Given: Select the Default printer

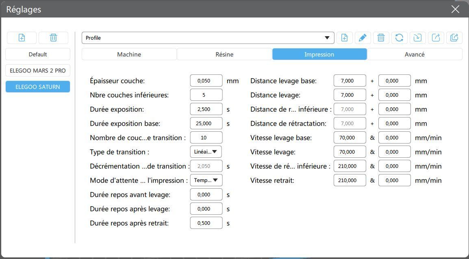Looking at the screenshot, I should click(x=38, y=54).
